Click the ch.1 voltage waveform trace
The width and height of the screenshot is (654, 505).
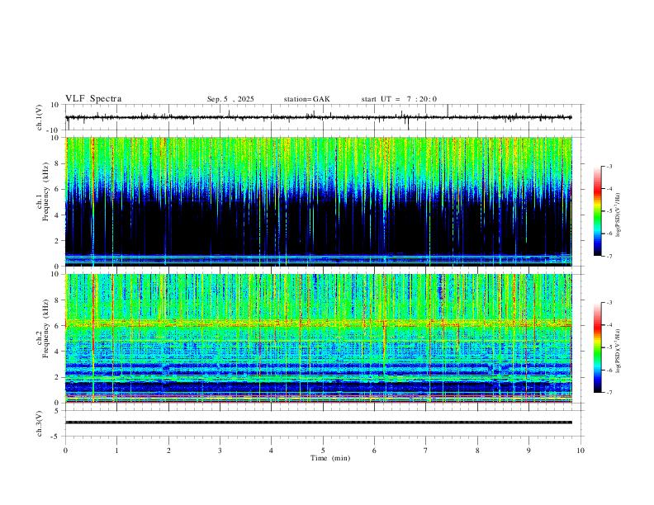(318, 117)
